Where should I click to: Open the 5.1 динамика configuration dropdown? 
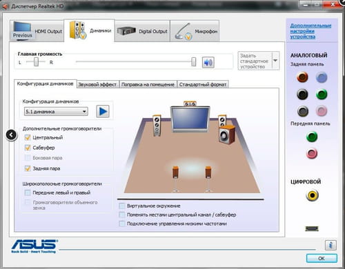(56, 112)
